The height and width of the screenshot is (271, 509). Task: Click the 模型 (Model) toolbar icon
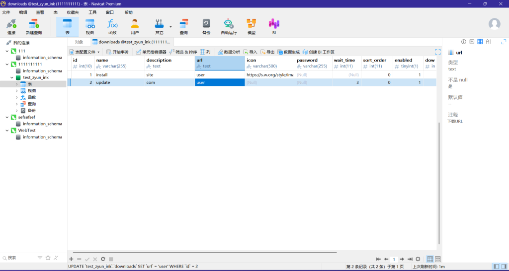[x=252, y=26]
